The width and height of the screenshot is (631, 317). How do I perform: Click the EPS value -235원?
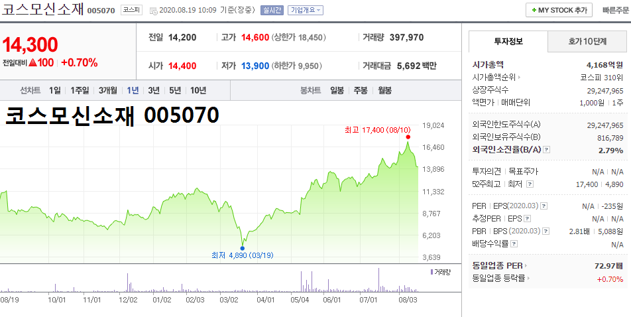click(612, 207)
